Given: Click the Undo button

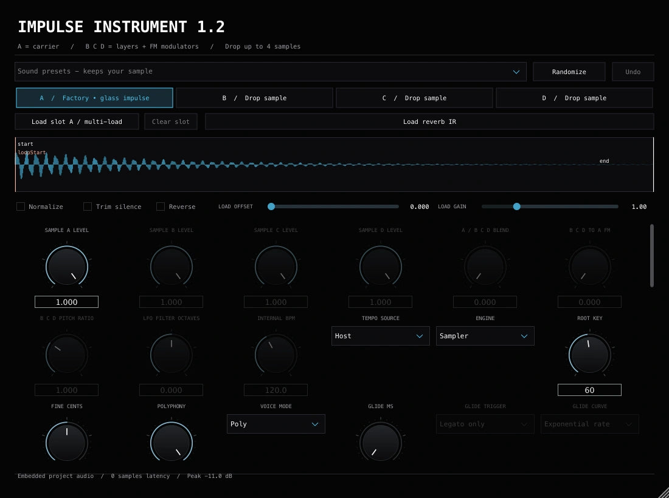Looking at the screenshot, I should click(633, 72).
